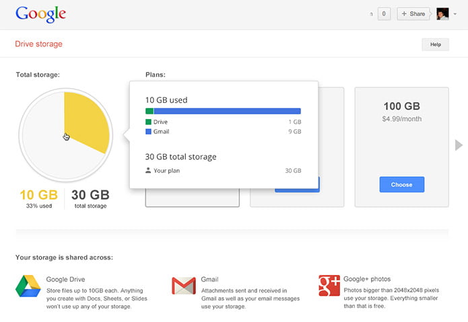Image resolution: width=468 pixels, height=322 pixels.
Task: Click the partially hidden blue plan button
Action: 297,190
